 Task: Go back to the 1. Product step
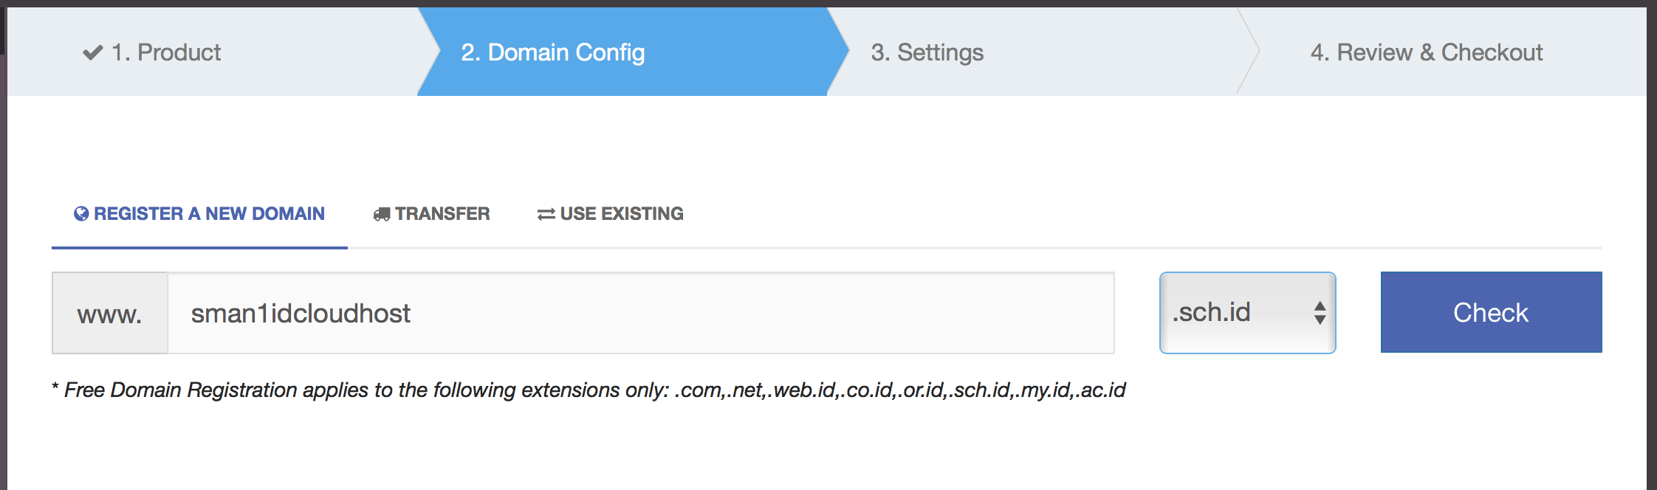point(165,52)
